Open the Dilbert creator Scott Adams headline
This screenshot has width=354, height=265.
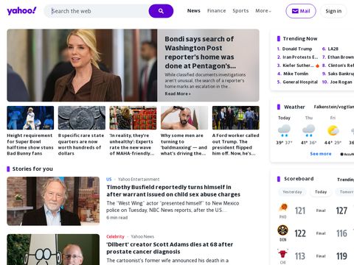(x=170, y=248)
